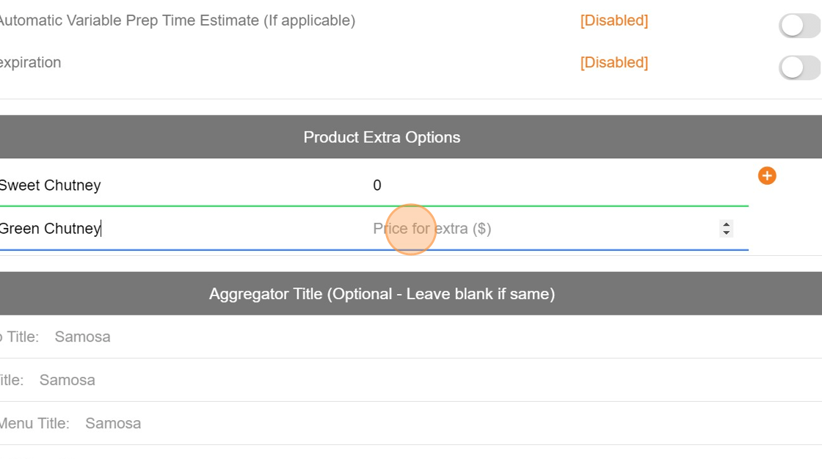Click the Automatic Variable Prep Time Estimate label
This screenshot has width=822, height=459.
point(176,21)
